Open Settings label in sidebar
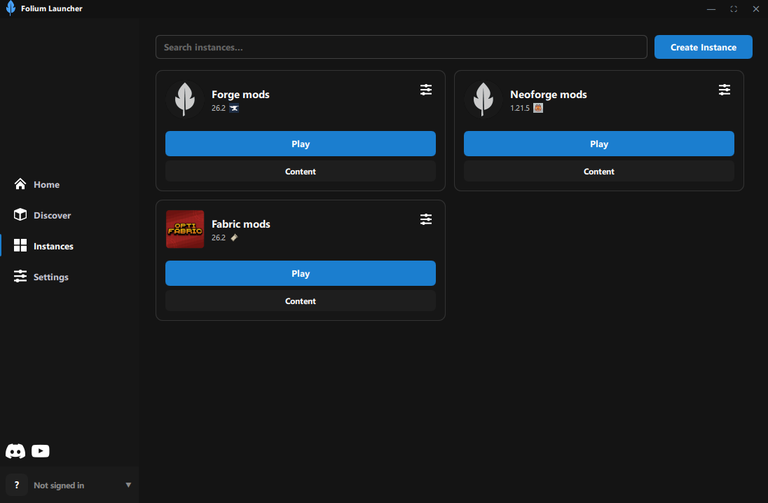Screen dimensions: 768x503 point(51,277)
